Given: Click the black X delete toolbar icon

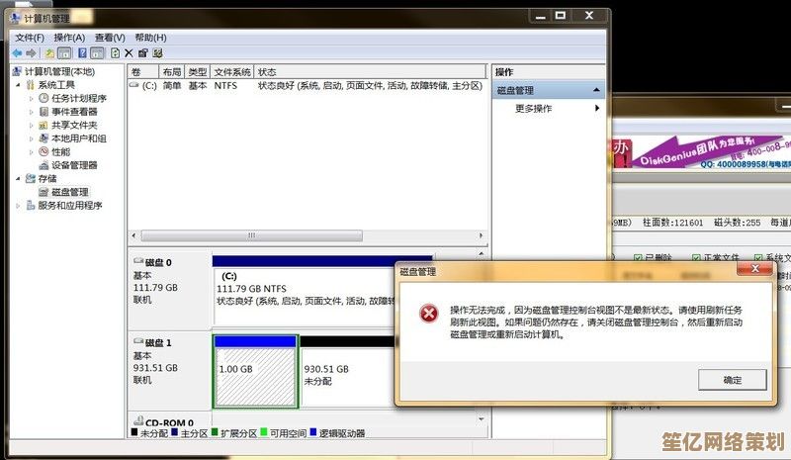Looking at the screenshot, I should click(x=129, y=53).
